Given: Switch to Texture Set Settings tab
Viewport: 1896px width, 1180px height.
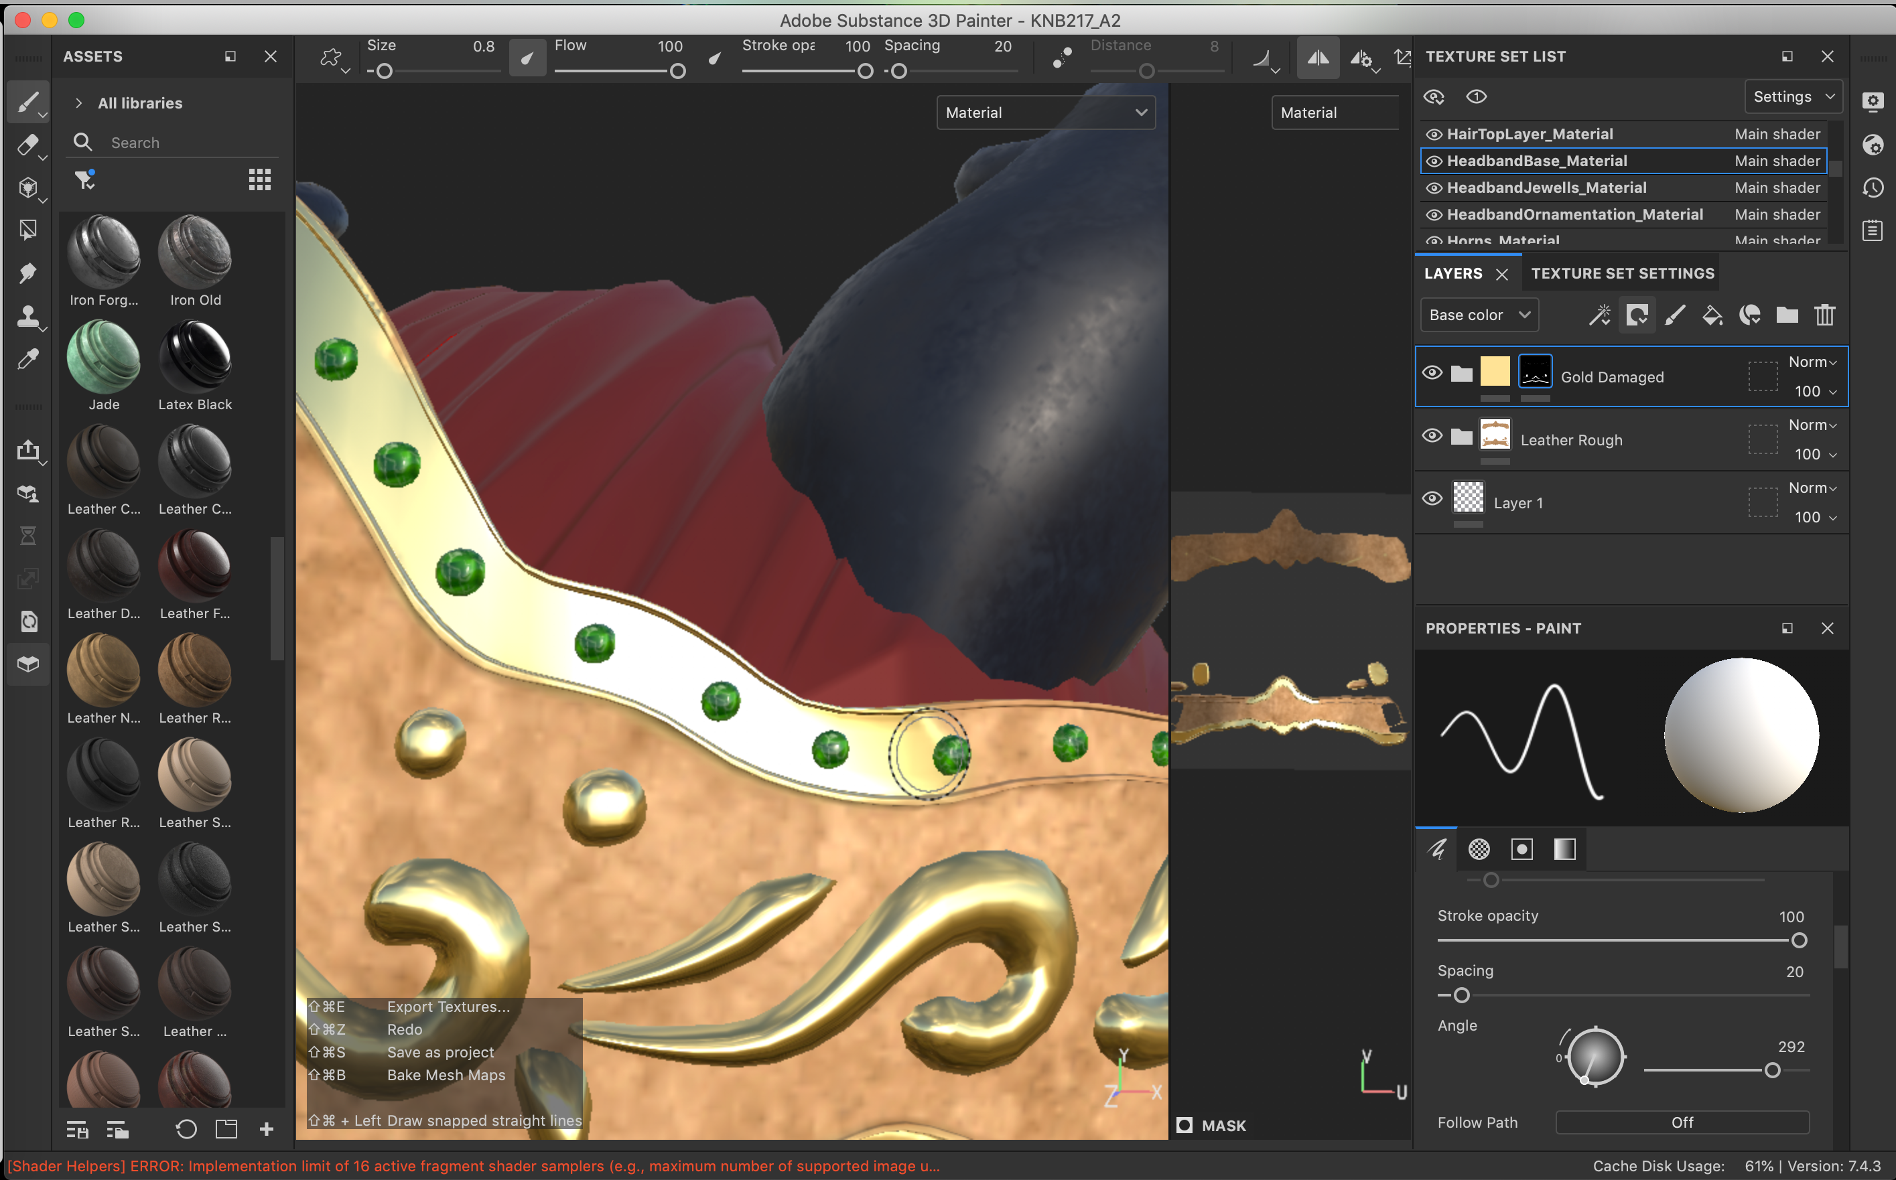Looking at the screenshot, I should point(1622,273).
